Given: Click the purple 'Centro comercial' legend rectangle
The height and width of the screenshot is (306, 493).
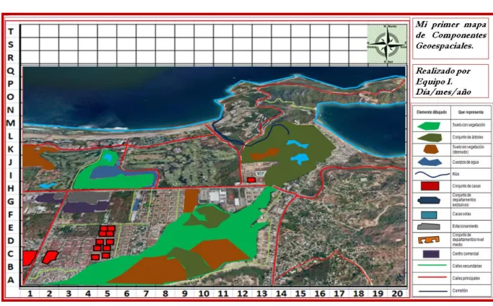Looking at the screenshot, I should point(431,254).
